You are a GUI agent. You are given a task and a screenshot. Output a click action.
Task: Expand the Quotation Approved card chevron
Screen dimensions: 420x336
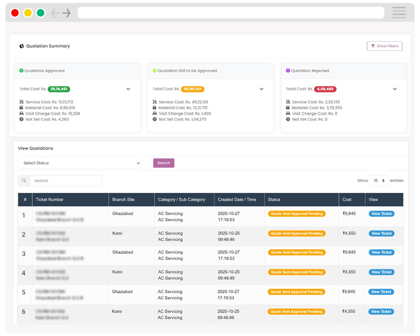[128, 89]
